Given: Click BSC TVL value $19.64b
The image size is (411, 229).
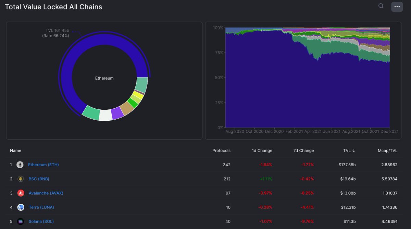Looking at the screenshot, I should click(348, 179).
